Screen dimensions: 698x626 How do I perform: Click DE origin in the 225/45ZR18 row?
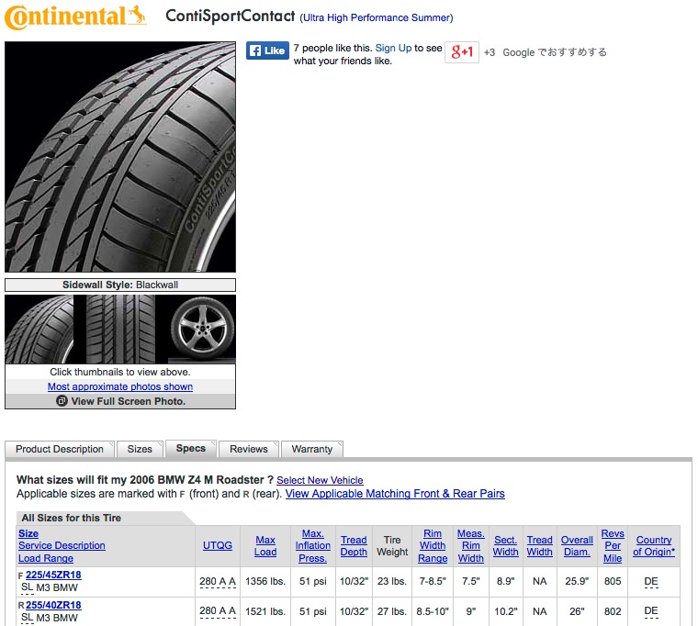pos(651,582)
